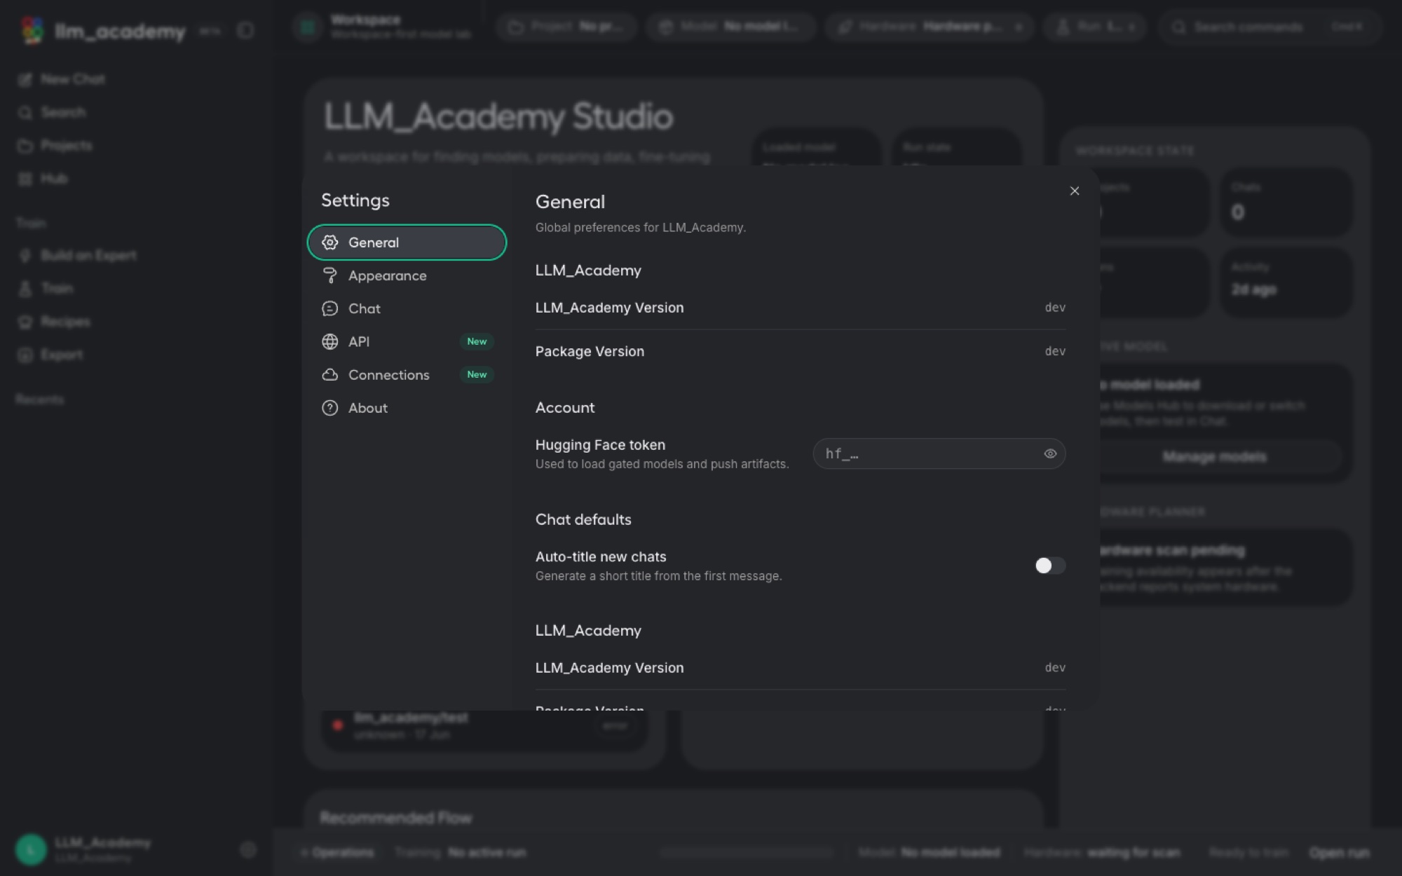Open the Hub from the left sidebar

pos(43,179)
